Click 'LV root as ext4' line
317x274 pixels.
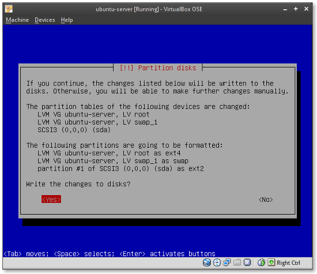tap(109, 153)
